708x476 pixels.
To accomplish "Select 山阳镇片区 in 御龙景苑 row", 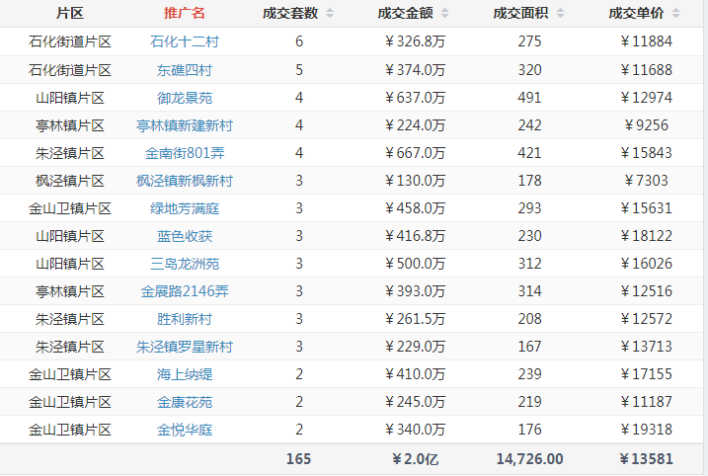I will [69, 98].
